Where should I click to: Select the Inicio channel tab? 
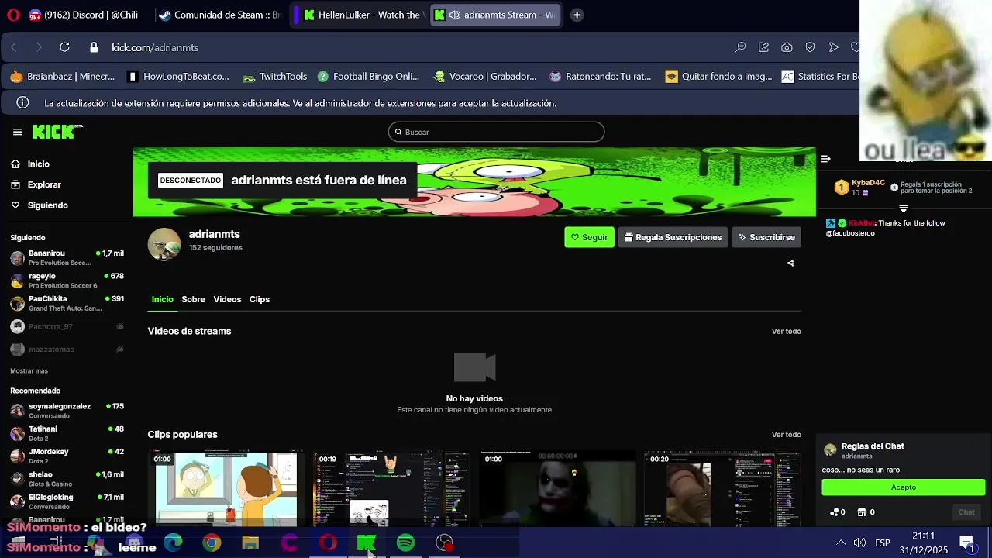click(x=162, y=299)
